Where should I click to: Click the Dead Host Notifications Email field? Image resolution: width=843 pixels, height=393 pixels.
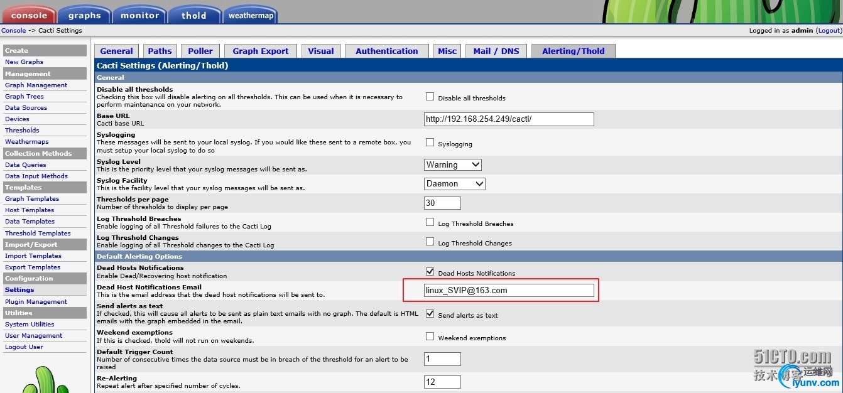pos(509,290)
